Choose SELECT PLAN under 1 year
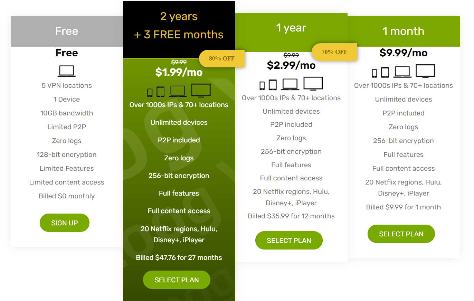This screenshot has height=301, width=474. tap(289, 241)
